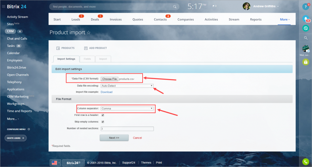Open Andrew Griffiths user menu arrow
The height and width of the screenshot is (167, 312).
pos(278,6)
